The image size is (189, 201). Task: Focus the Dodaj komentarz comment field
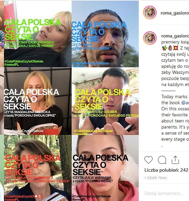tap(164, 193)
